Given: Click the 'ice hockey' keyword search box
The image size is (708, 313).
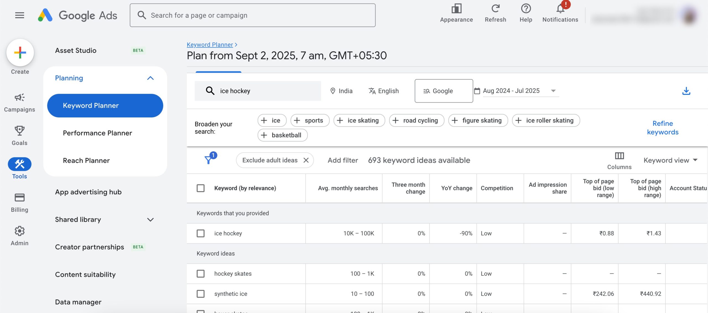Looking at the screenshot, I should pyautogui.click(x=258, y=91).
